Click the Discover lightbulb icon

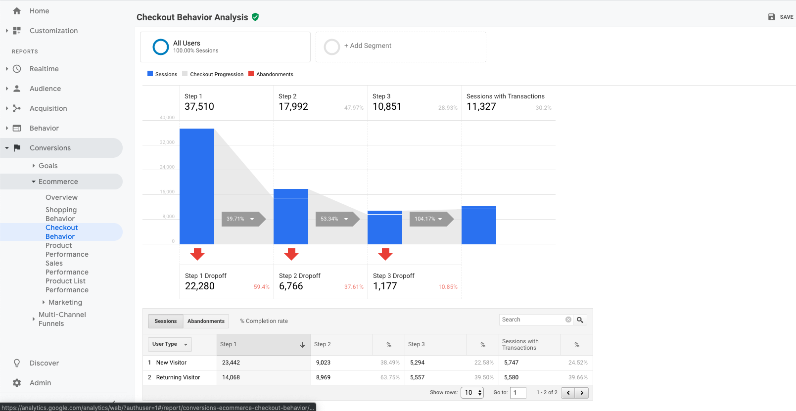pyautogui.click(x=17, y=363)
